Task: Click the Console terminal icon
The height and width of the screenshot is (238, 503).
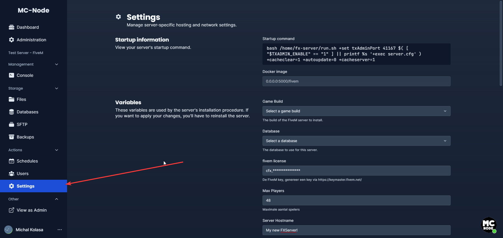Action: (x=11, y=75)
